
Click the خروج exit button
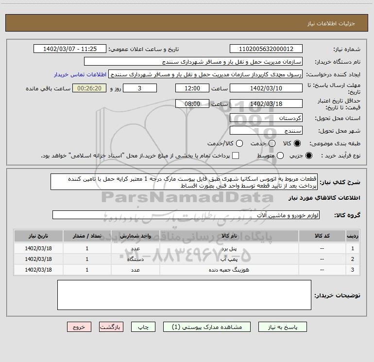click(x=80, y=328)
